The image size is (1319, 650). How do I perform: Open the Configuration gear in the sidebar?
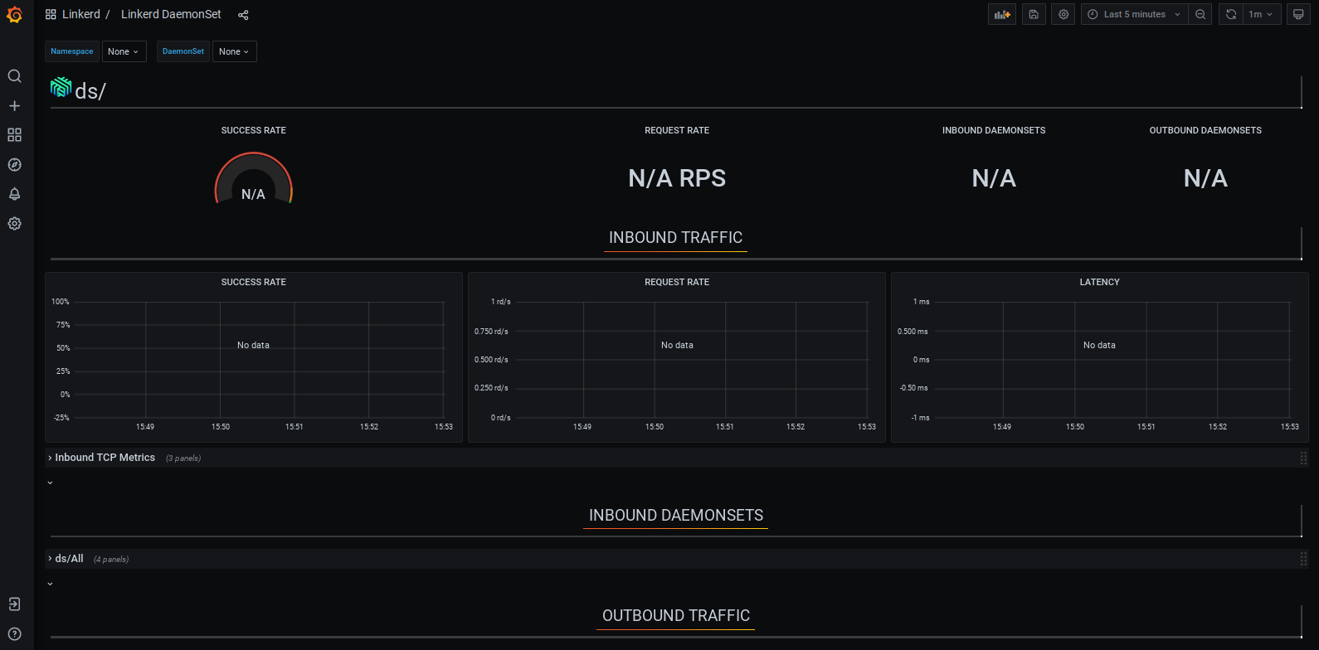pyautogui.click(x=14, y=224)
